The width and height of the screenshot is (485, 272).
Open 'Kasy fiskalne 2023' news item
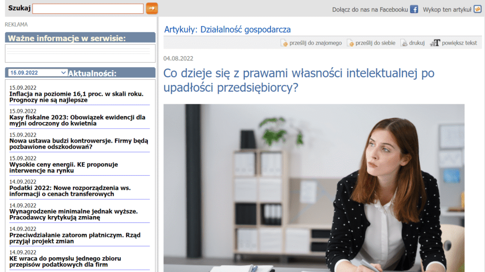coord(77,120)
